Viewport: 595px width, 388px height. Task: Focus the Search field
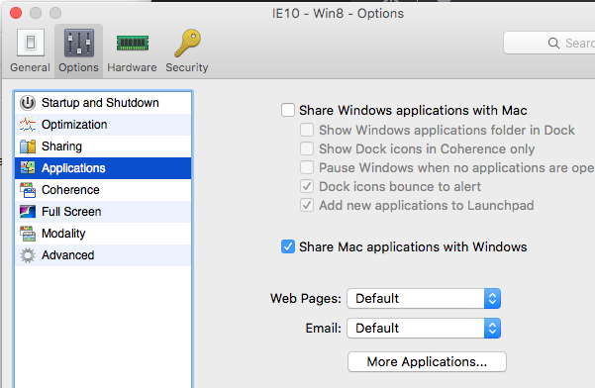(549, 43)
